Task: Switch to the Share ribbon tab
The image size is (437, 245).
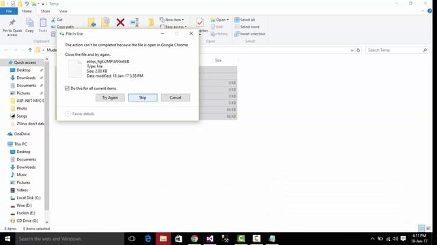Action: coord(46,11)
